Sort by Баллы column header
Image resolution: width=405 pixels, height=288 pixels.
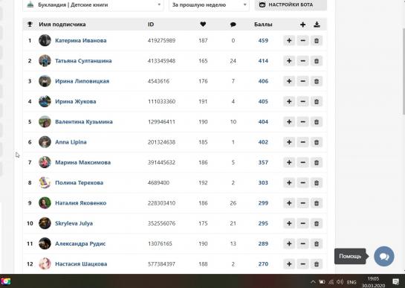click(x=263, y=25)
